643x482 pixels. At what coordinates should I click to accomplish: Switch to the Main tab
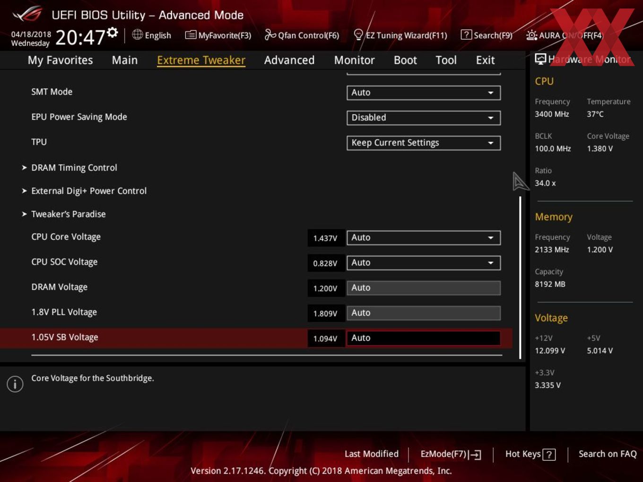click(125, 60)
